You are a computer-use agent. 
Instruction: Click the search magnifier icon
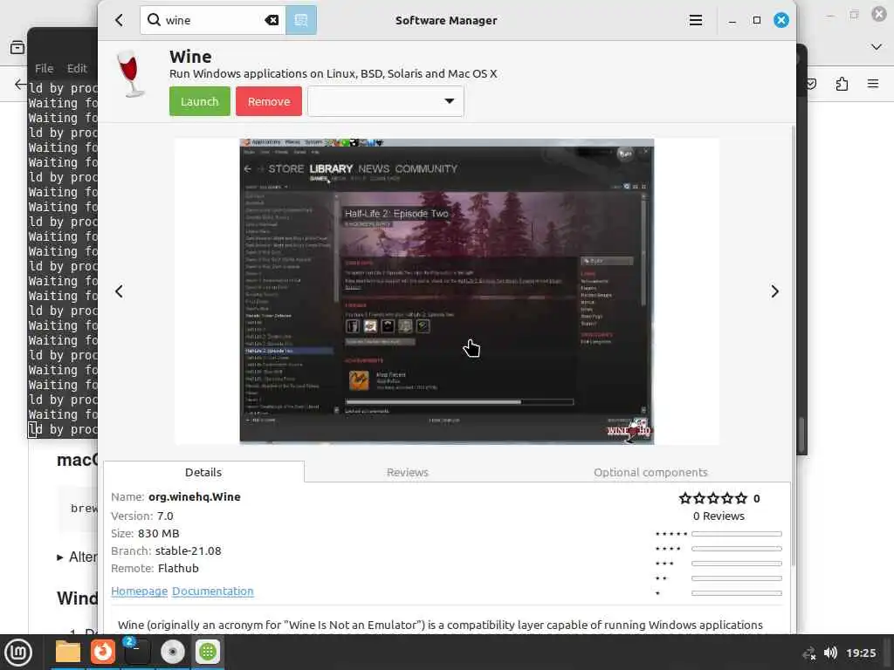(154, 20)
